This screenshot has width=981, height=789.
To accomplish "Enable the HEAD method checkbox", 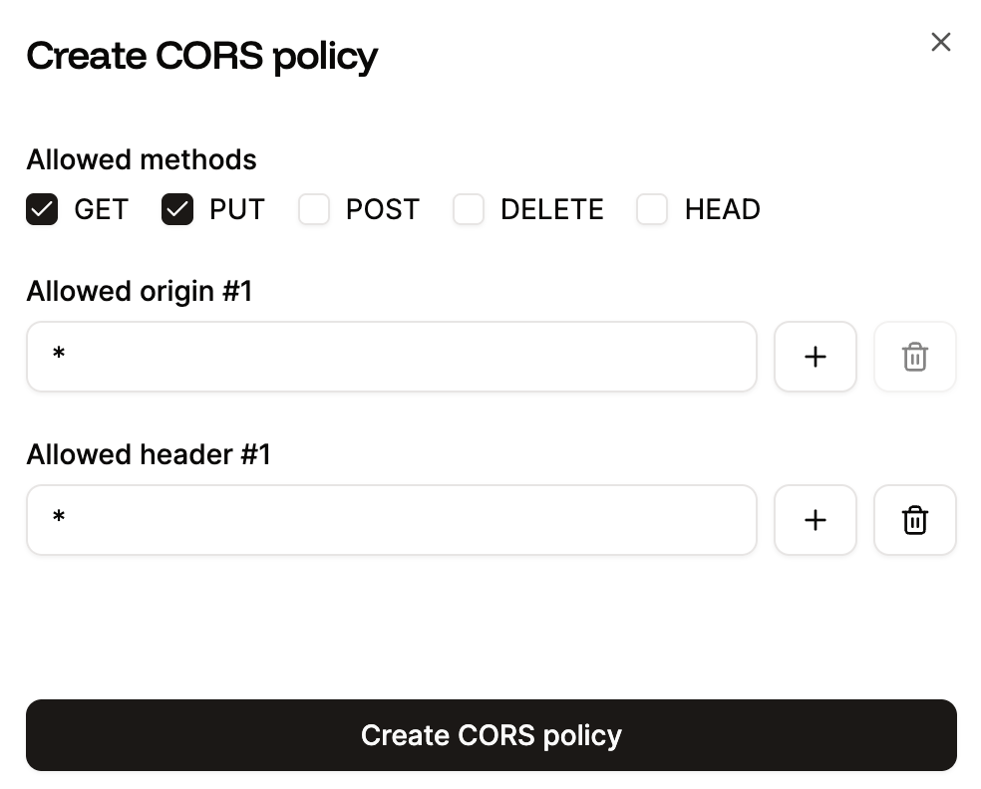I will tap(652, 209).
